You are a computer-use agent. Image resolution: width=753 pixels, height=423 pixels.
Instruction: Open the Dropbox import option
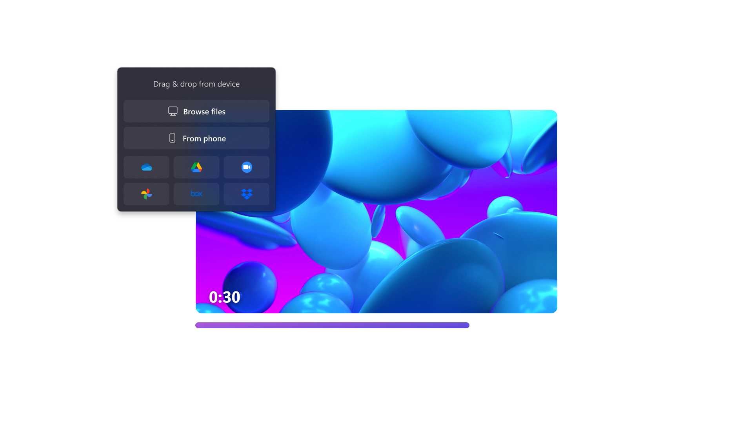pyautogui.click(x=247, y=194)
